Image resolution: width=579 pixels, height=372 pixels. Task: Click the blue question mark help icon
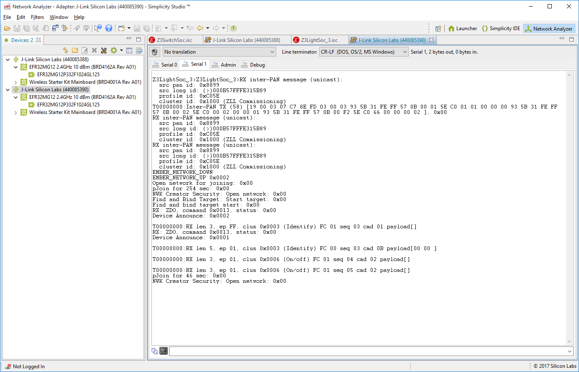pyautogui.click(x=109, y=28)
